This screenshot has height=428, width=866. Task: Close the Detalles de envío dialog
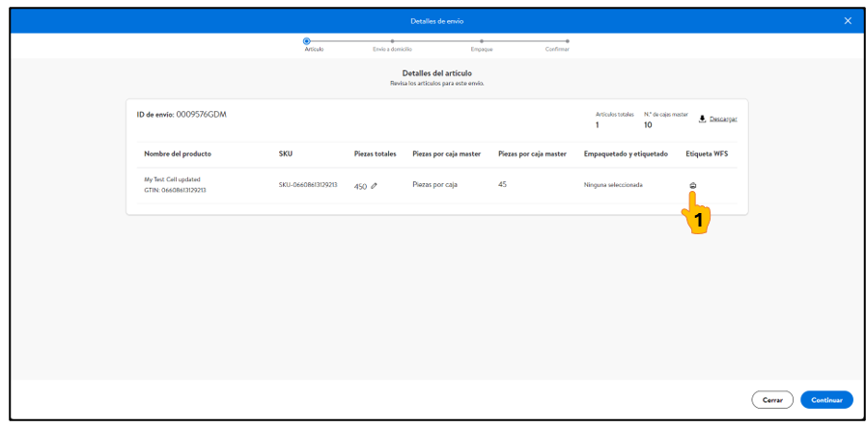coord(848,21)
